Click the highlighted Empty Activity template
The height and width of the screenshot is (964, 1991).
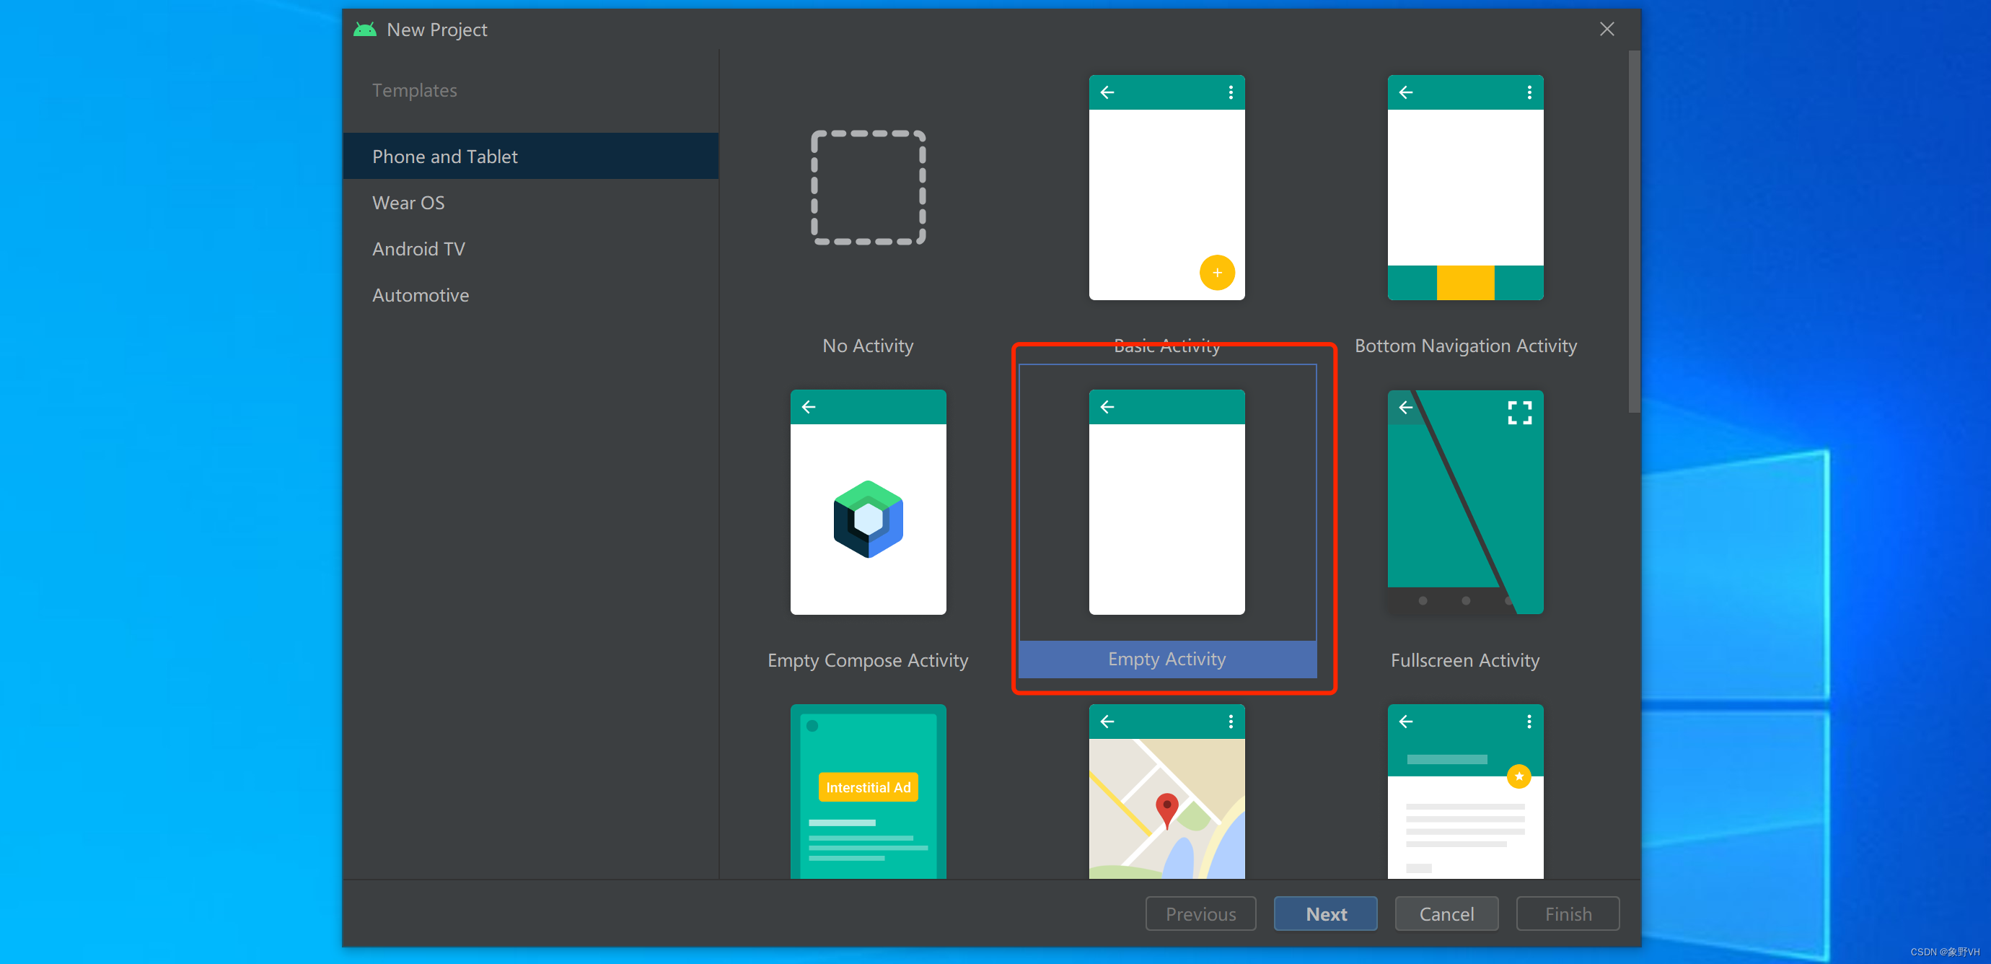coord(1166,502)
